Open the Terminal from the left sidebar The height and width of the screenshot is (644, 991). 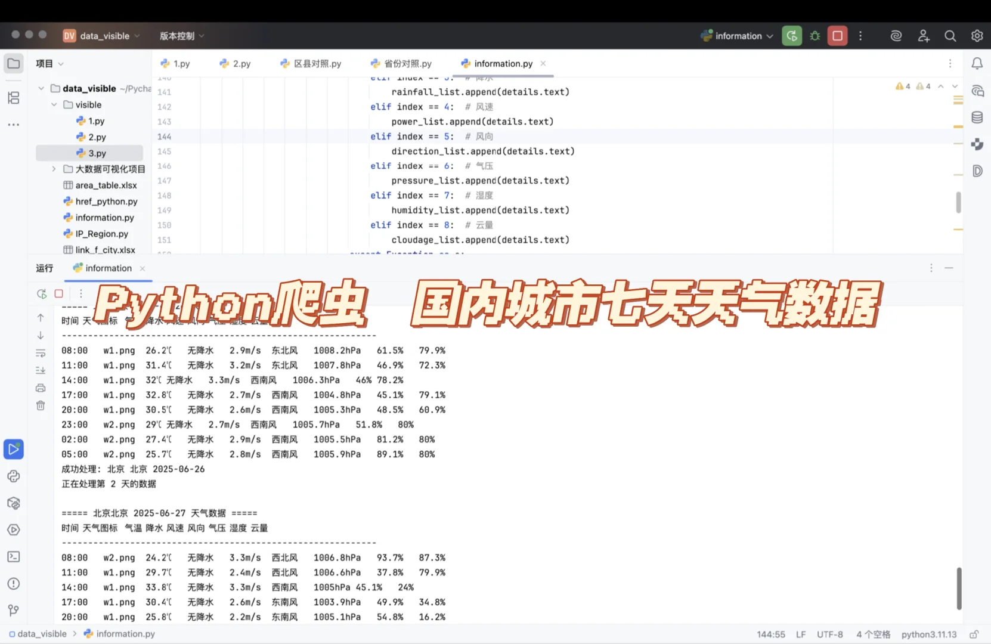[13, 556]
